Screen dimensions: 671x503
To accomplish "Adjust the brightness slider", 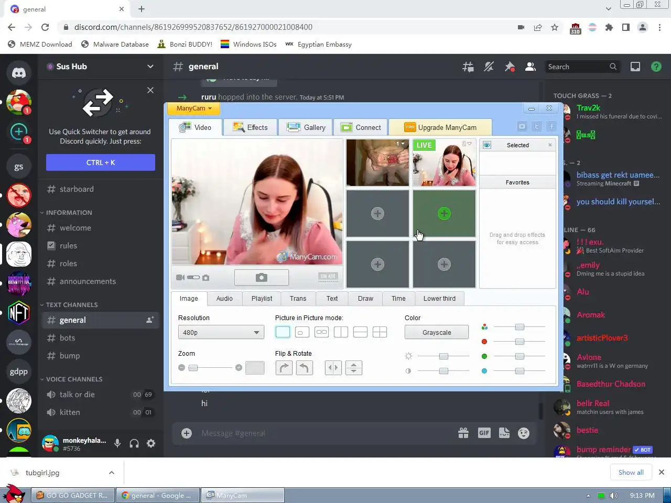I will (443, 356).
